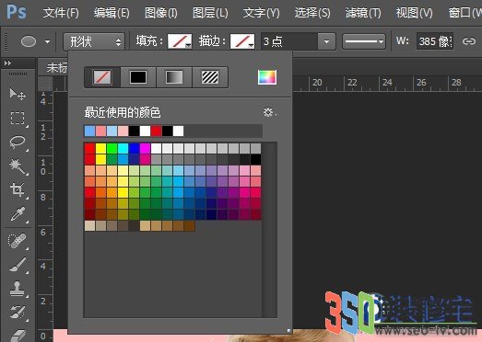Choose the No Color fill type

(x=102, y=77)
